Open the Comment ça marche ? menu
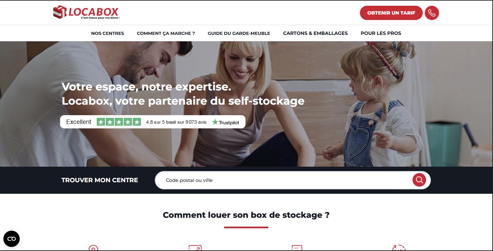 (166, 33)
